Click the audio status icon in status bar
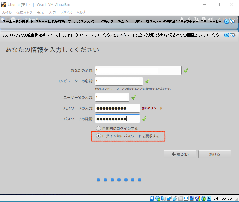The height and width of the screenshot is (202, 239). (x=163, y=198)
